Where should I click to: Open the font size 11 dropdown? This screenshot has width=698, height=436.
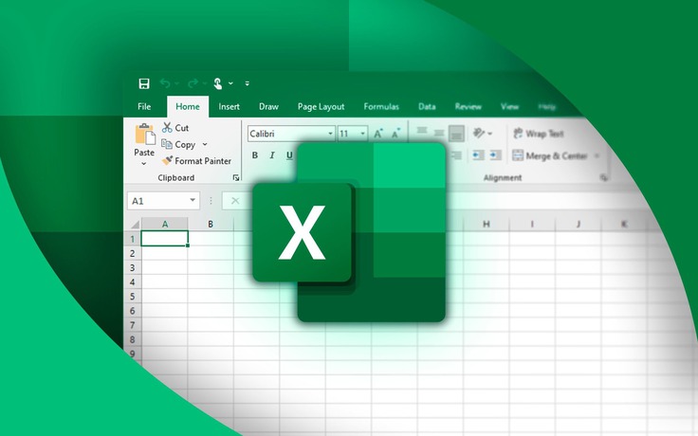click(x=363, y=134)
